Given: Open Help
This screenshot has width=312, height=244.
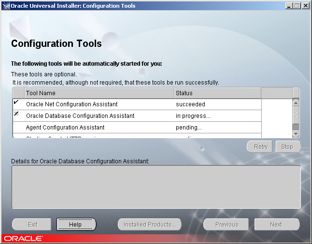Looking at the screenshot, I should 76,225.
